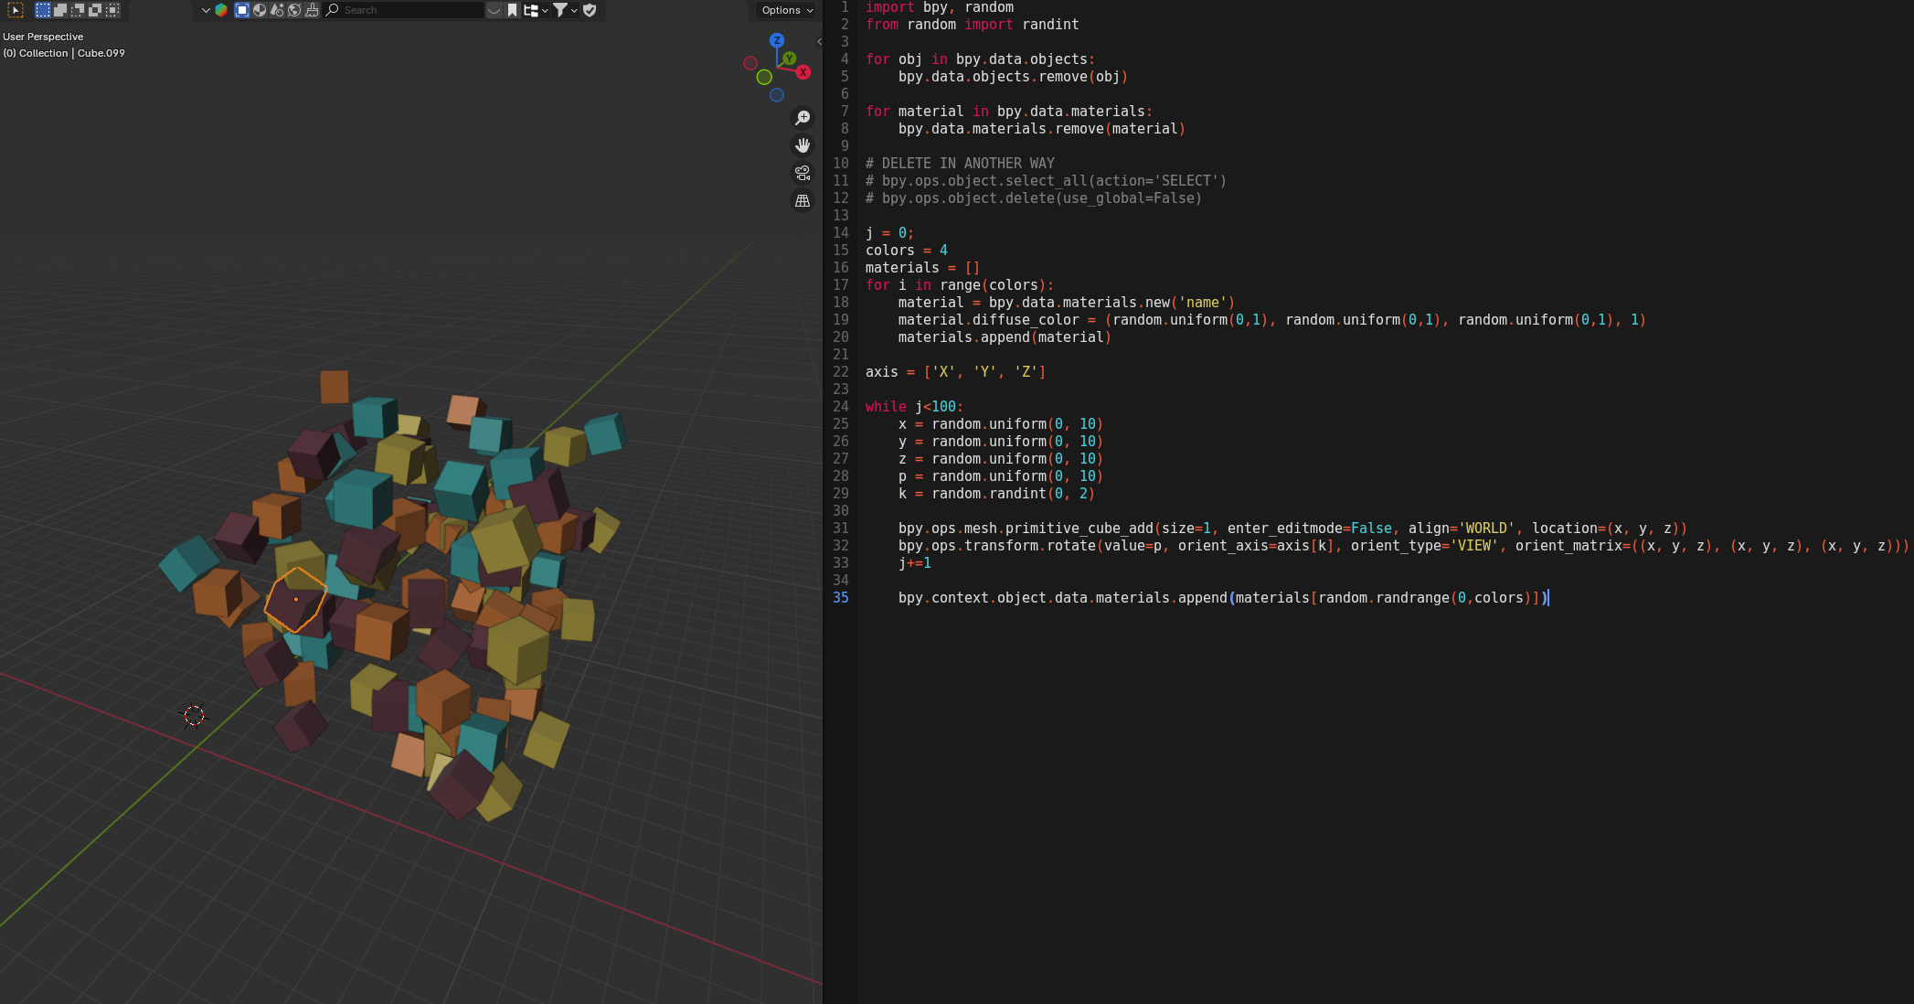Click the green Y axis gizmo
This screenshot has height=1004, width=1914.
tap(790, 59)
